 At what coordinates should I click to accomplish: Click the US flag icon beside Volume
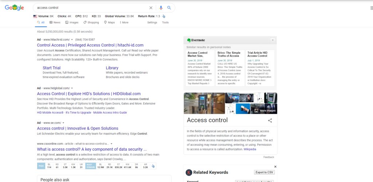35,16
